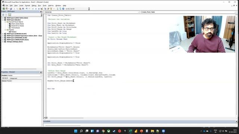Select the Global Superstore Orders VBAProject
Viewport: 239px width, 134px height.
pyautogui.click(x=24, y=36)
